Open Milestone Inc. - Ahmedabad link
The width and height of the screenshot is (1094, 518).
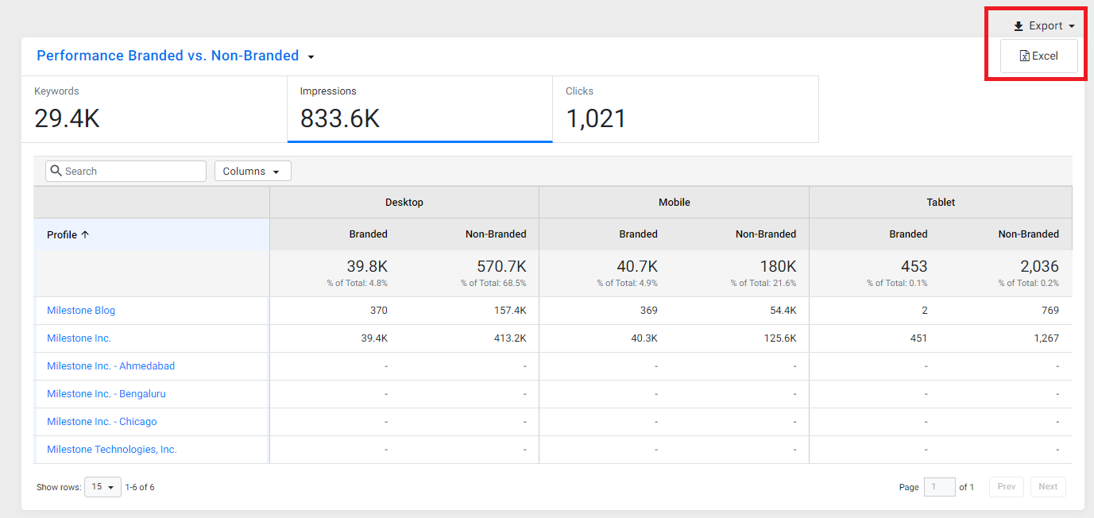point(110,366)
